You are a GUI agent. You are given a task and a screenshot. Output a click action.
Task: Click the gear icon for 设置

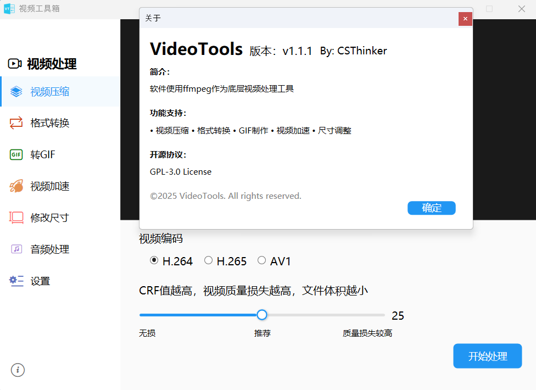coord(16,281)
